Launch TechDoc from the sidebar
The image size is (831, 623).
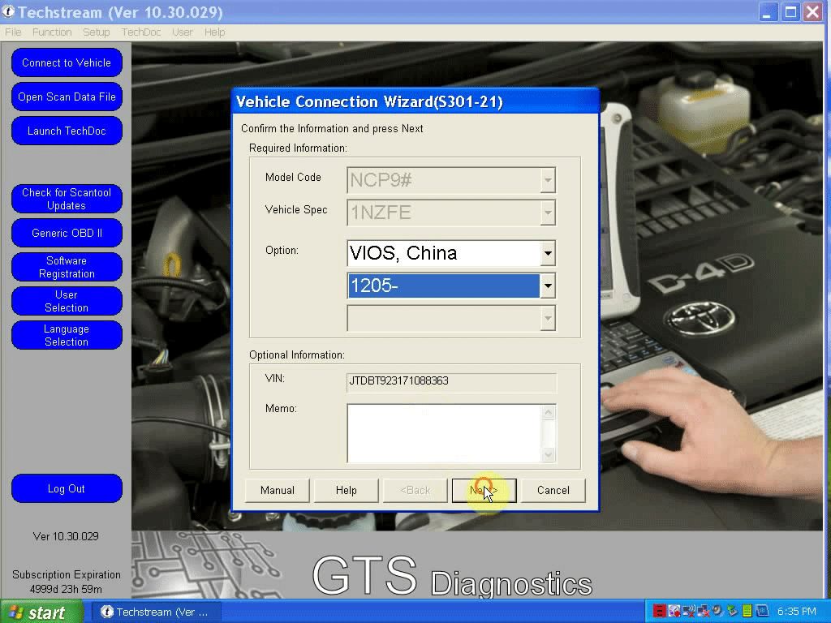(67, 131)
